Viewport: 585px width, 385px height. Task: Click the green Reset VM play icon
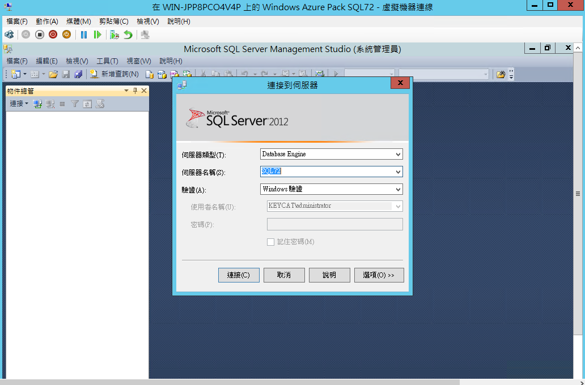(97, 35)
